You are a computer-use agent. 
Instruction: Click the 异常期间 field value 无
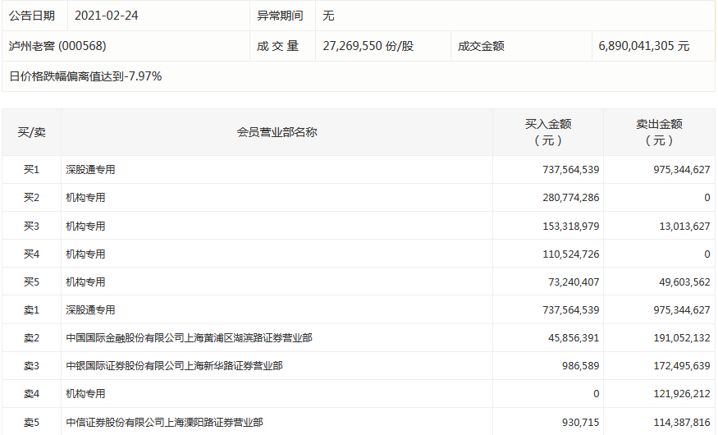point(328,16)
